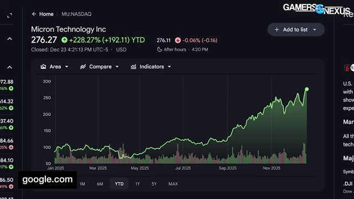Click the up arrow icon beside 62%

(x=11, y=108)
